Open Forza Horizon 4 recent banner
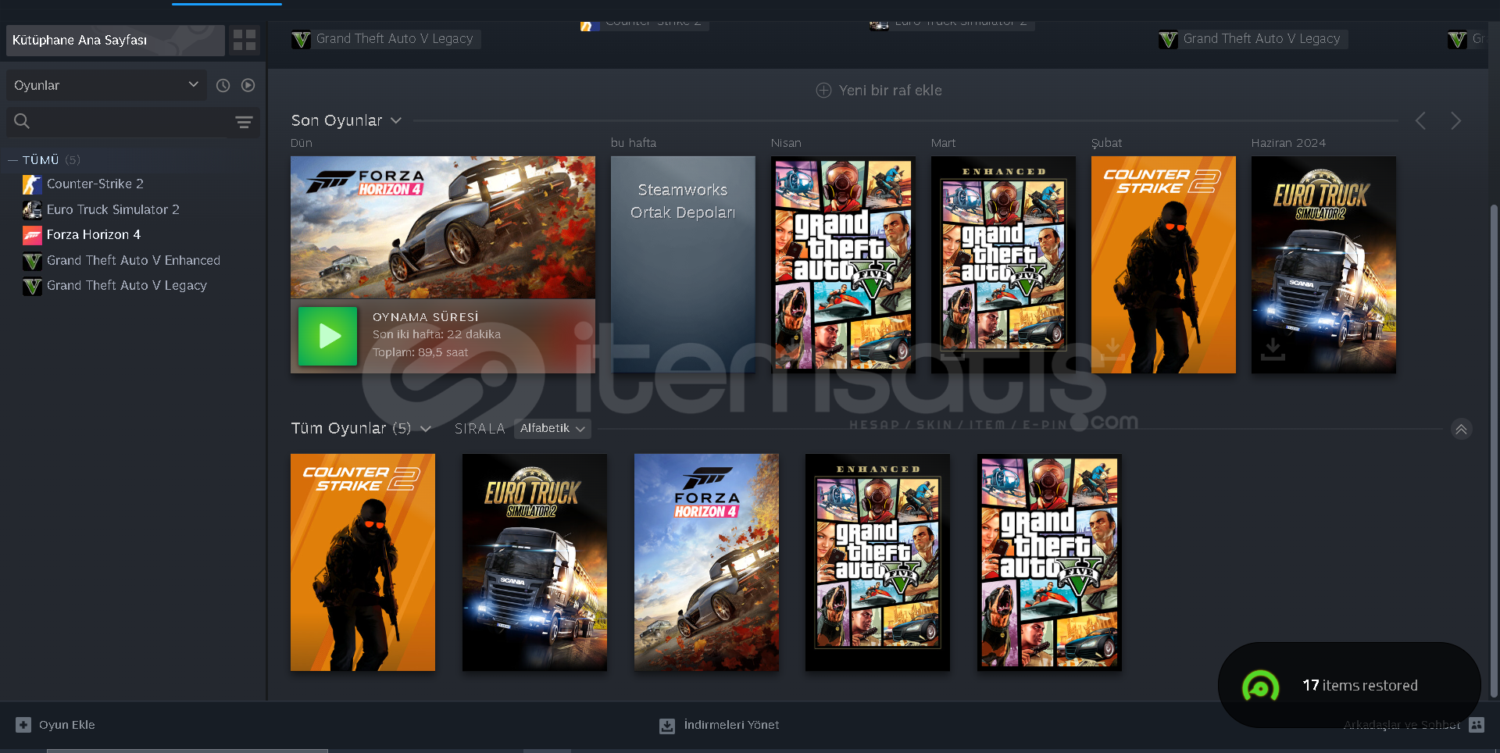Screen dimensions: 1500x753 click(x=443, y=227)
